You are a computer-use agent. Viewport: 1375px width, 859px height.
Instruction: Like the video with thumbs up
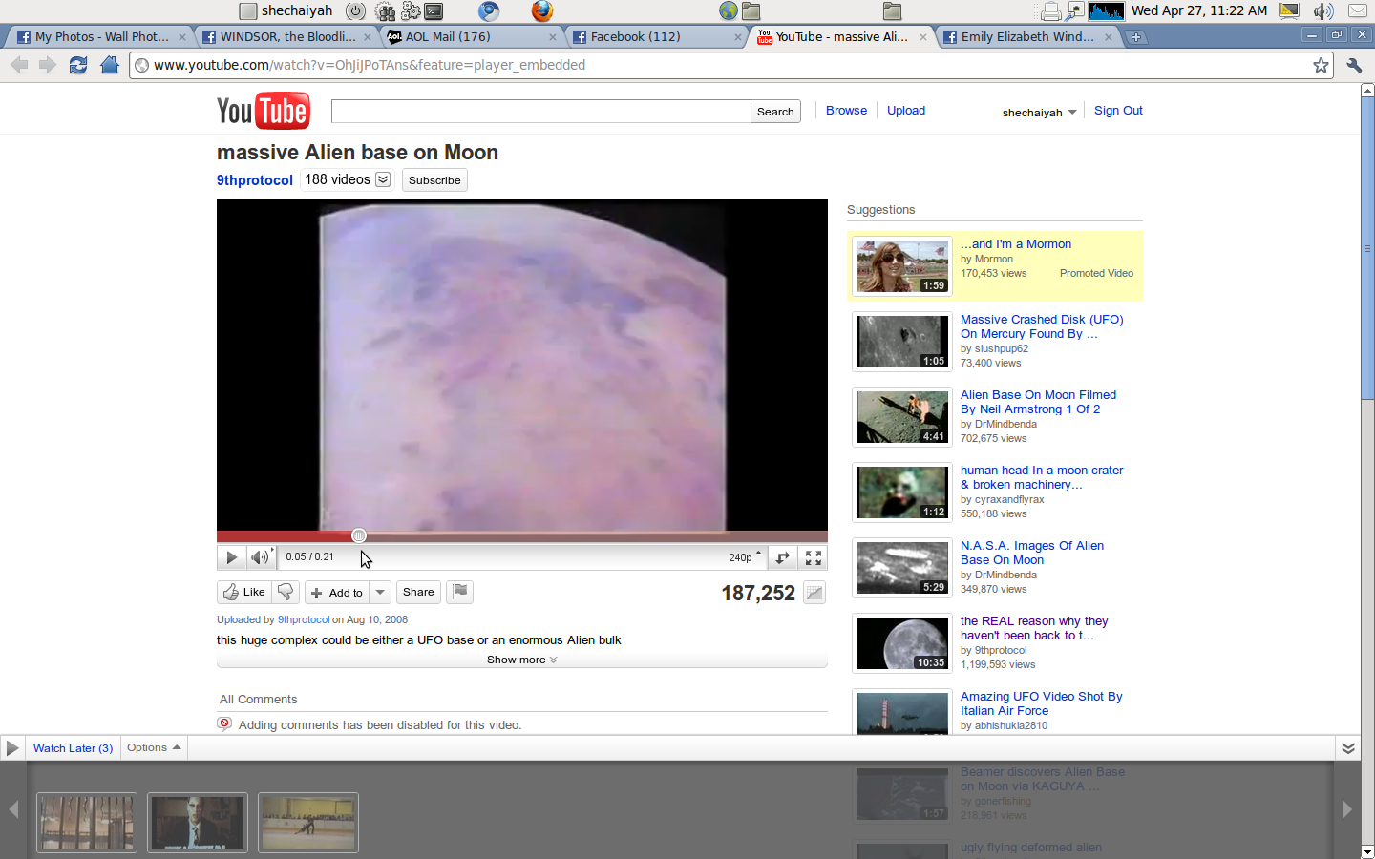(244, 593)
